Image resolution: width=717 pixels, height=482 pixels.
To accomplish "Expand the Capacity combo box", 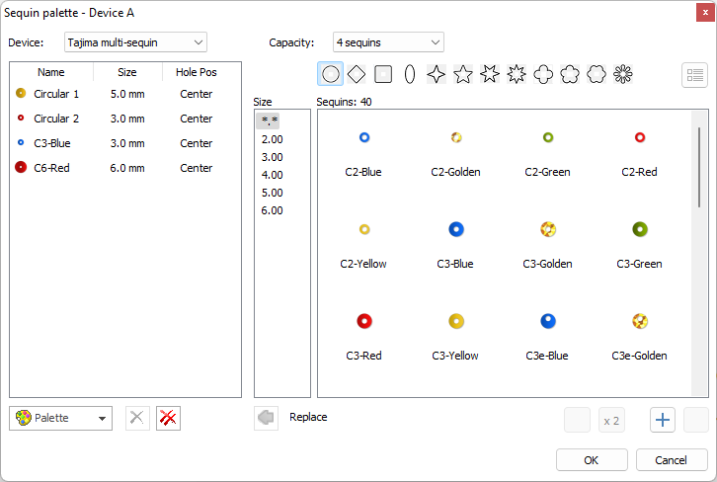I will click(x=388, y=42).
